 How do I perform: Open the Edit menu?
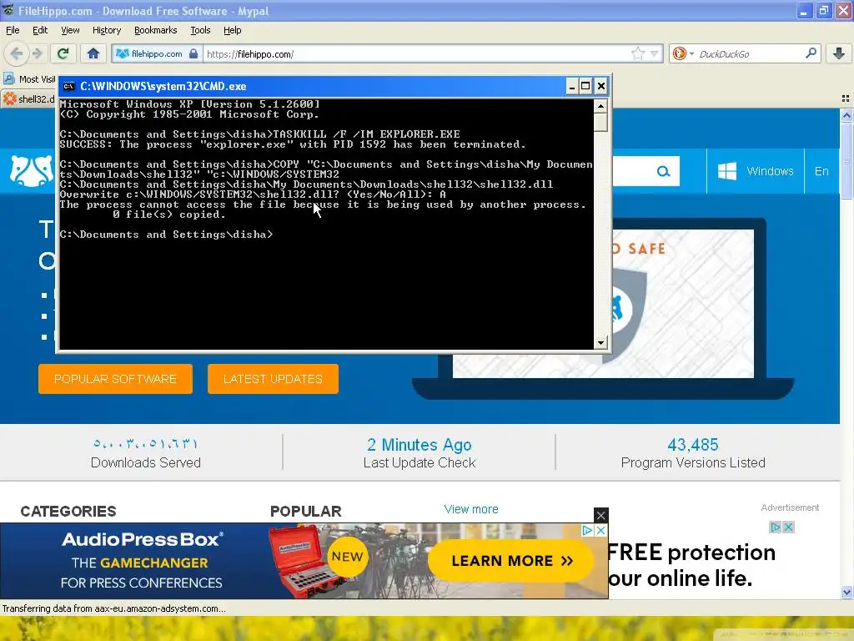click(x=40, y=30)
